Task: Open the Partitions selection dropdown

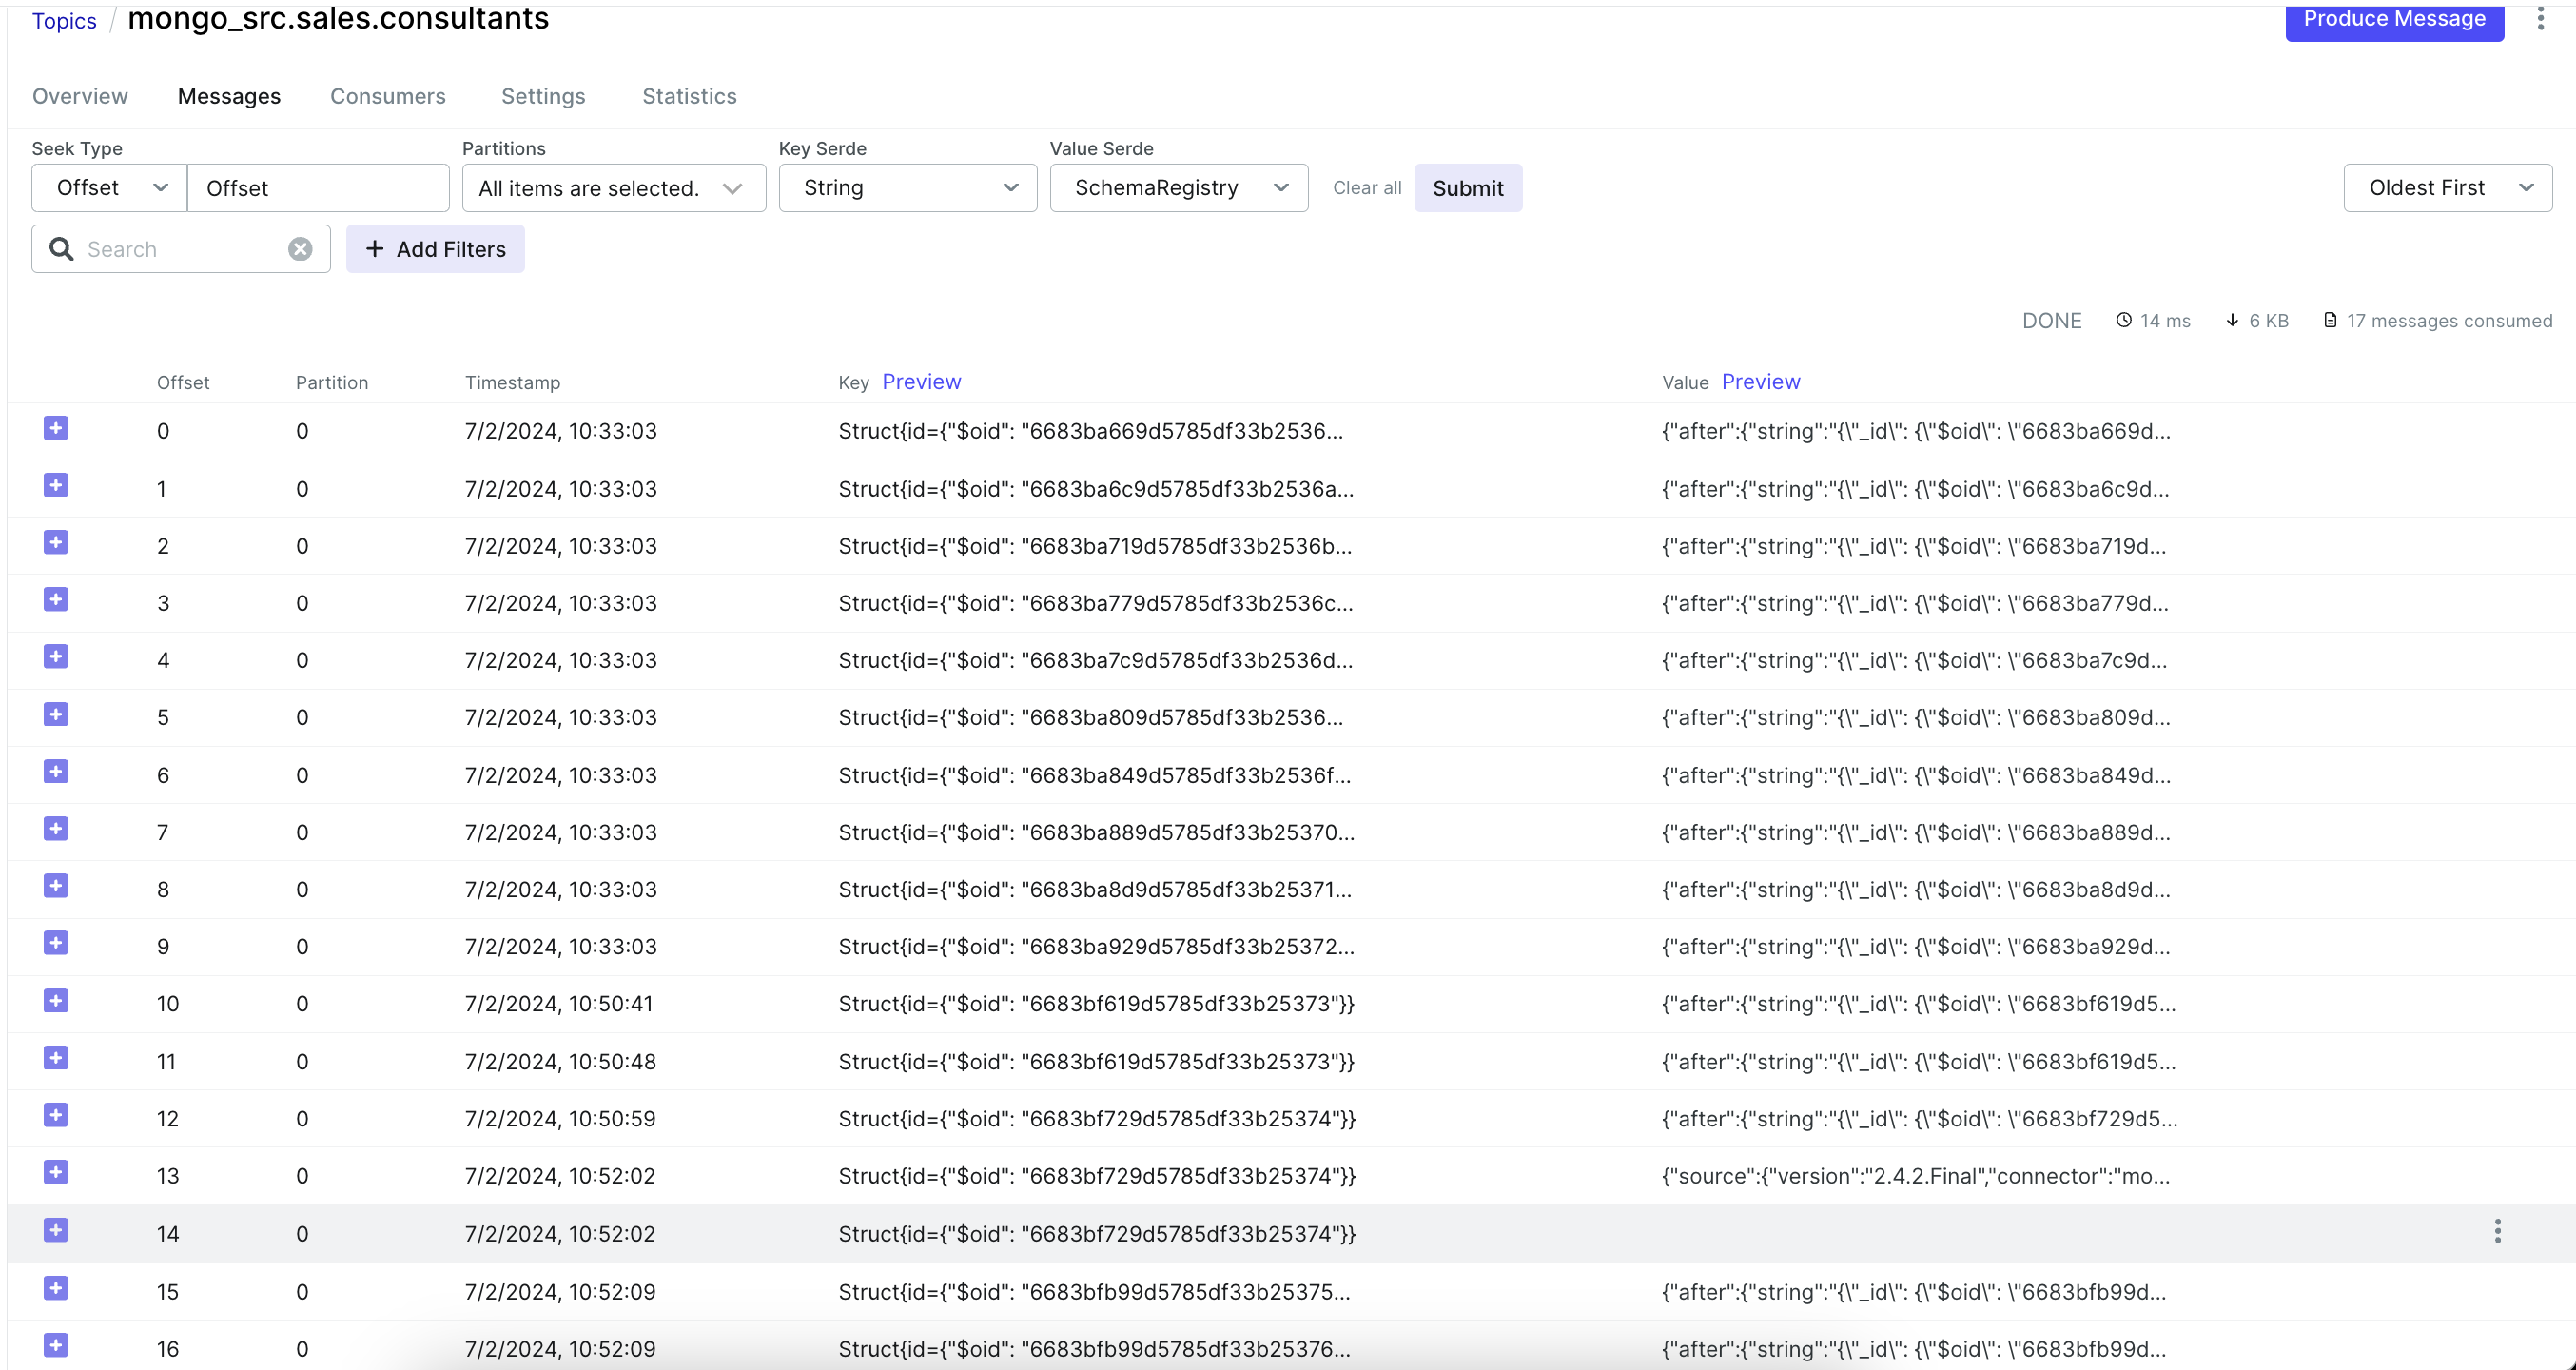Action: coord(613,188)
